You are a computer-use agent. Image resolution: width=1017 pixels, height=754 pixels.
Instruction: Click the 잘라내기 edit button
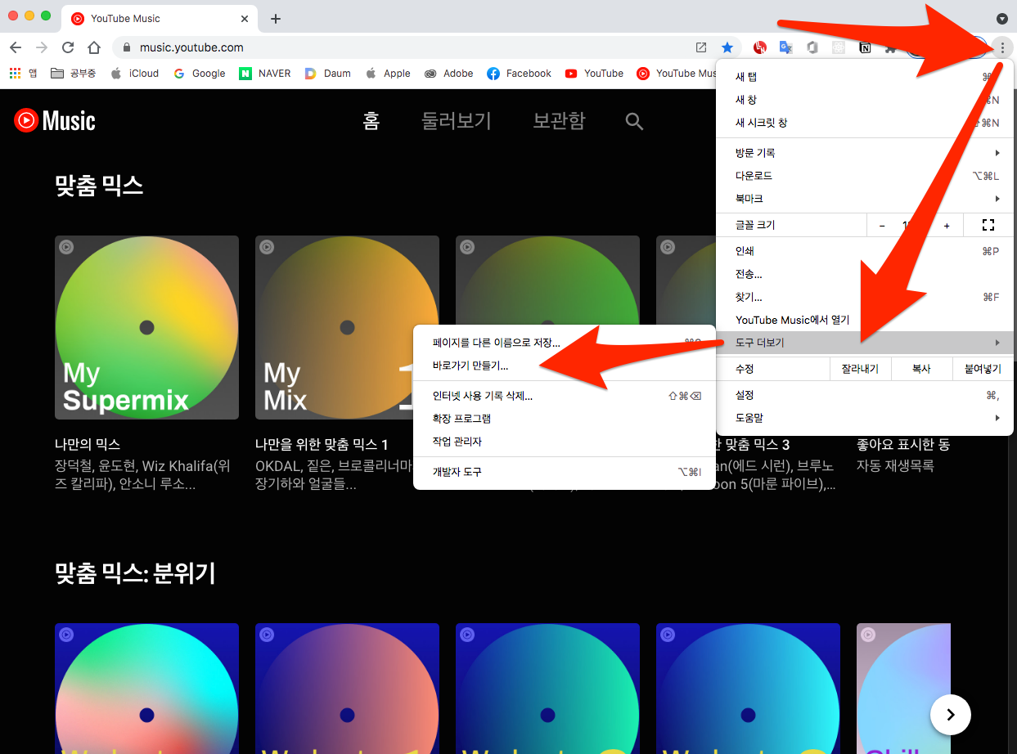coord(860,369)
